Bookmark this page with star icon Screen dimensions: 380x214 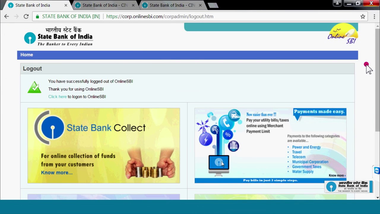[x=363, y=17]
